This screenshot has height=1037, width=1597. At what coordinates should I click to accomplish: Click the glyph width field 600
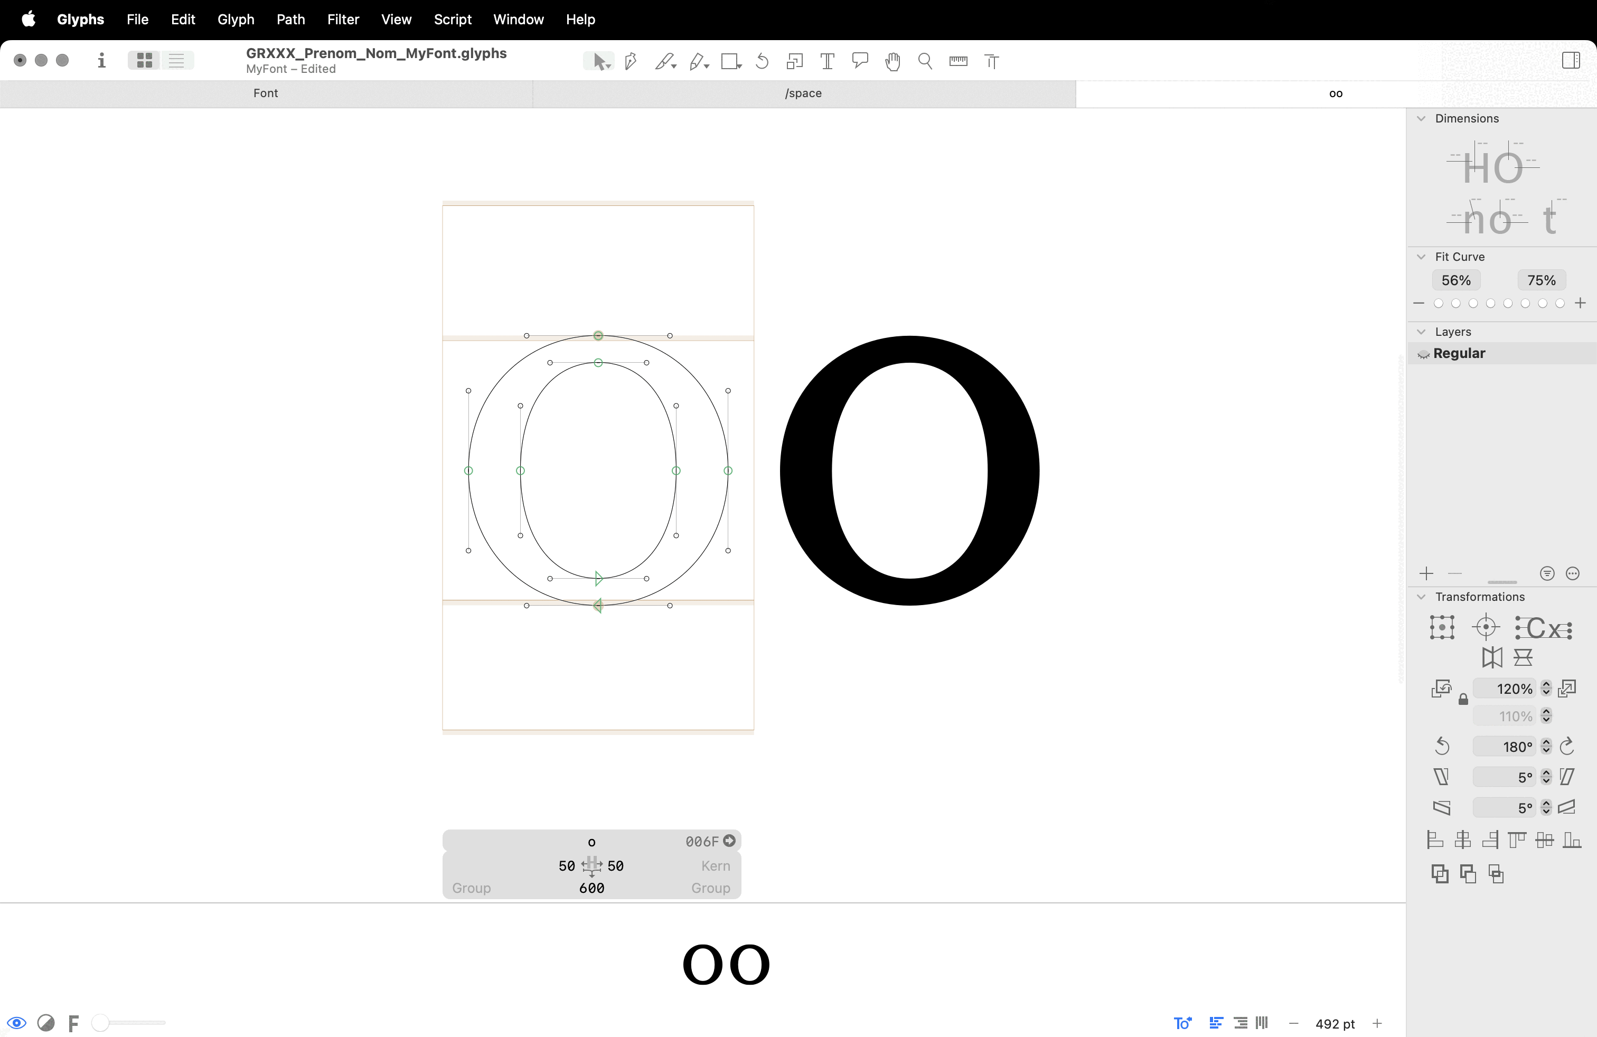click(591, 888)
